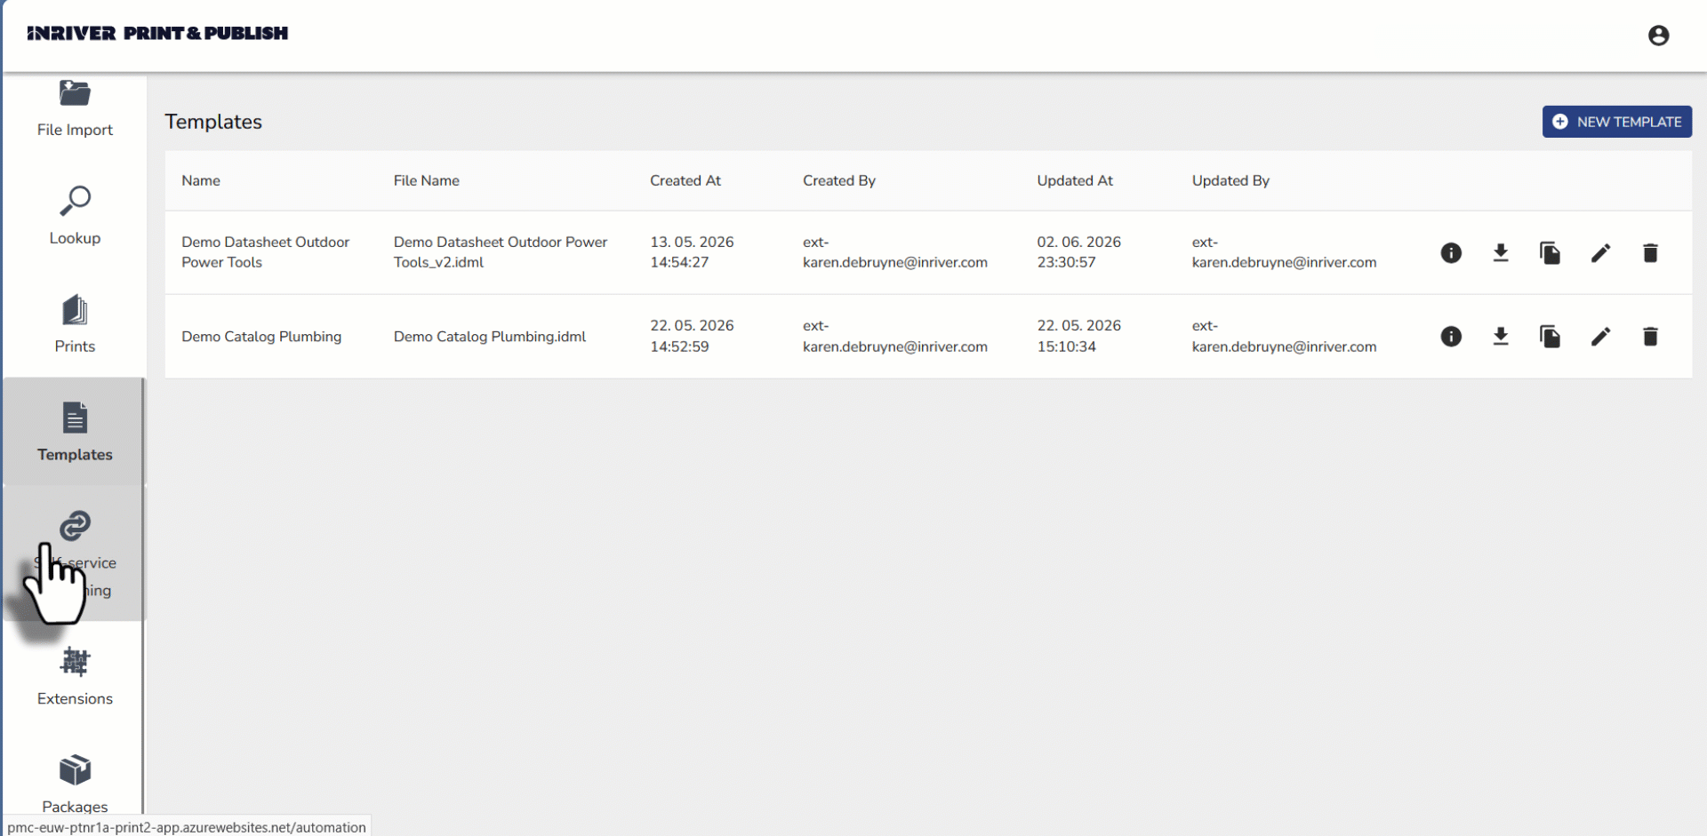Click the Updated By column header
The image size is (1707, 836).
tap(1230, 180)
